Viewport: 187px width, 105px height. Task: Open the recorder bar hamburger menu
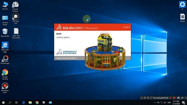141,98
